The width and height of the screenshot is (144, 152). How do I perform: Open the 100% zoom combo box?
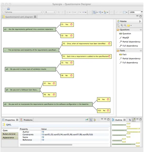click(135, 12)
